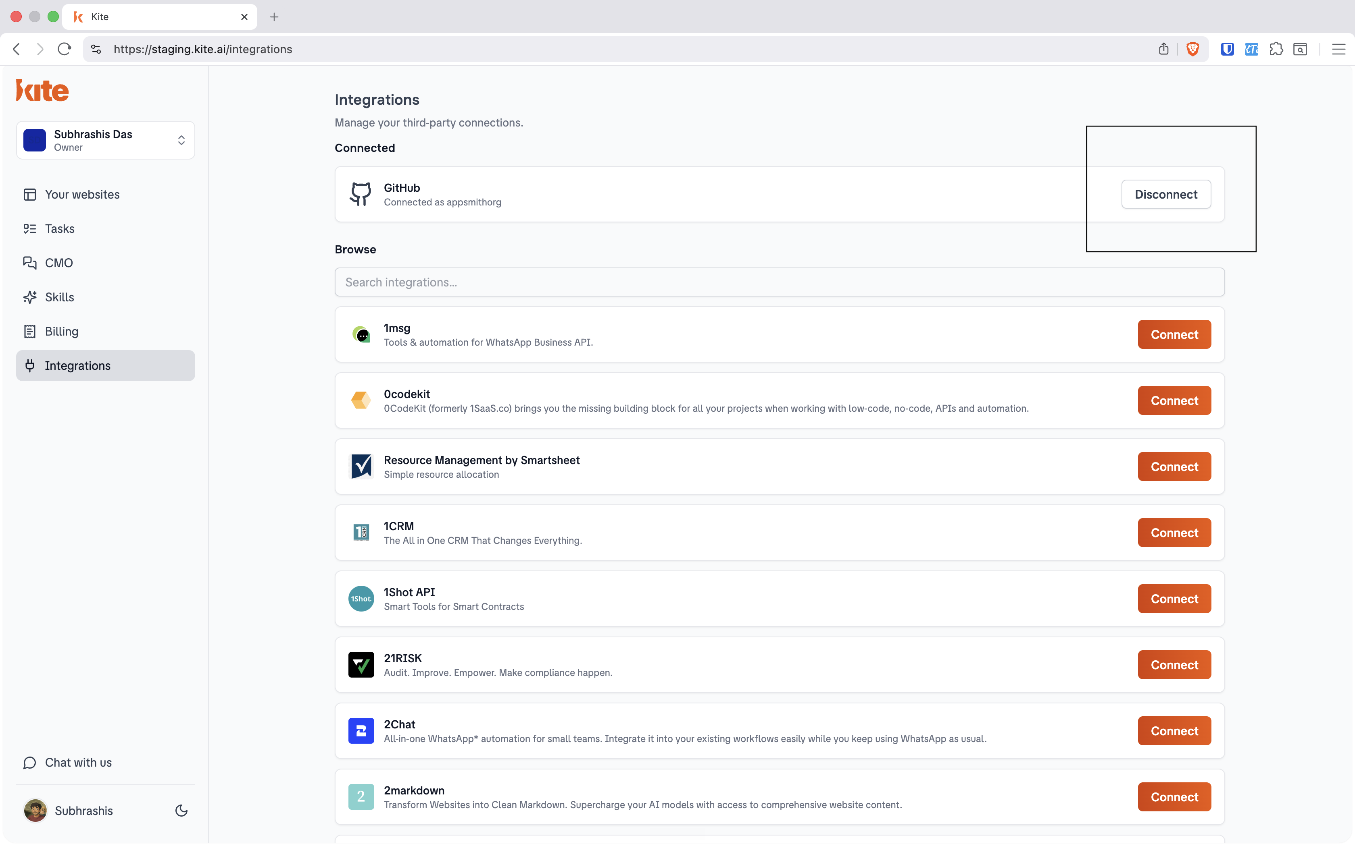Click the 2markdown integration title
The width and height of the screenshot is (1355, 846).
(414, 790)
